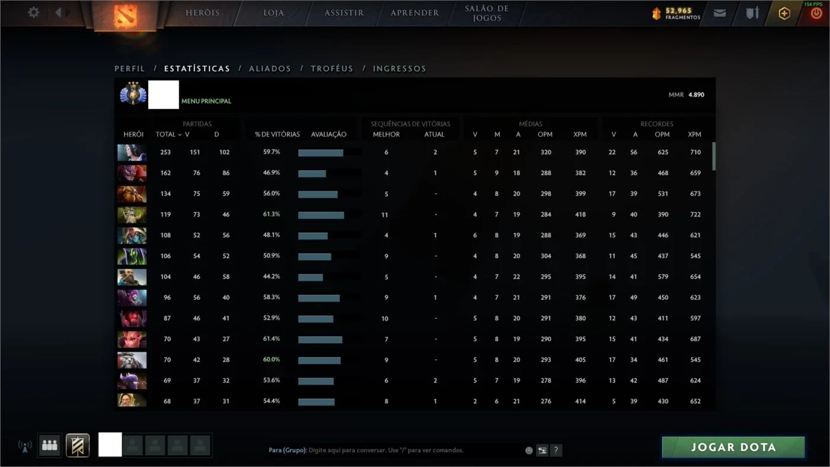This screenshot has height=467, width=830.
Task: Click the rank medal badge
Action: pos(133,94)
